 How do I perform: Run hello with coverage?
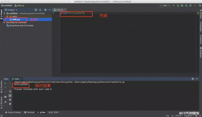point(182,6)
